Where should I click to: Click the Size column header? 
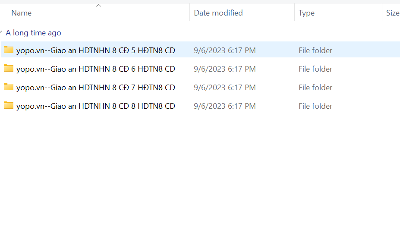click(392, 13)
